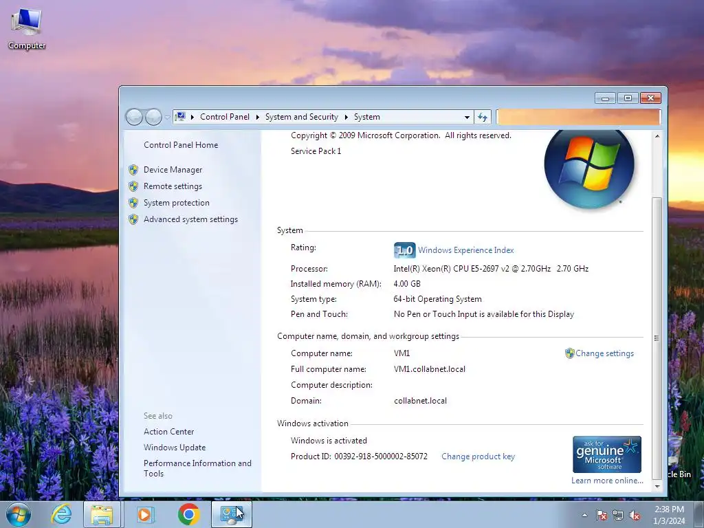Click the Forward navigation button
The height and width of the screenshot is (528, 704).
(x=153, y=117)
